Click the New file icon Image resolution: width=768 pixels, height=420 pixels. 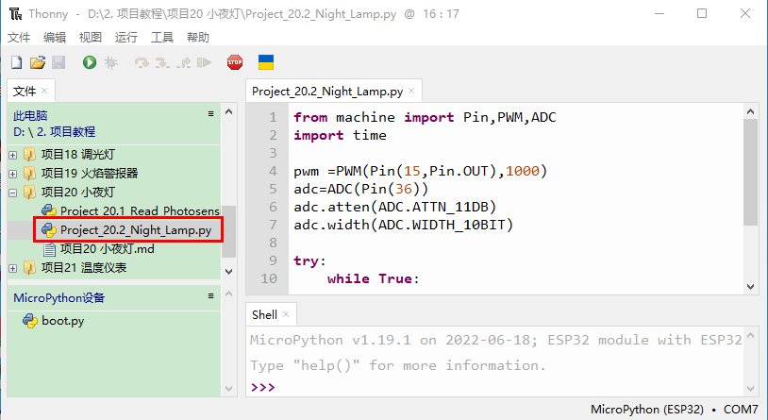click(x=16, y=62)
